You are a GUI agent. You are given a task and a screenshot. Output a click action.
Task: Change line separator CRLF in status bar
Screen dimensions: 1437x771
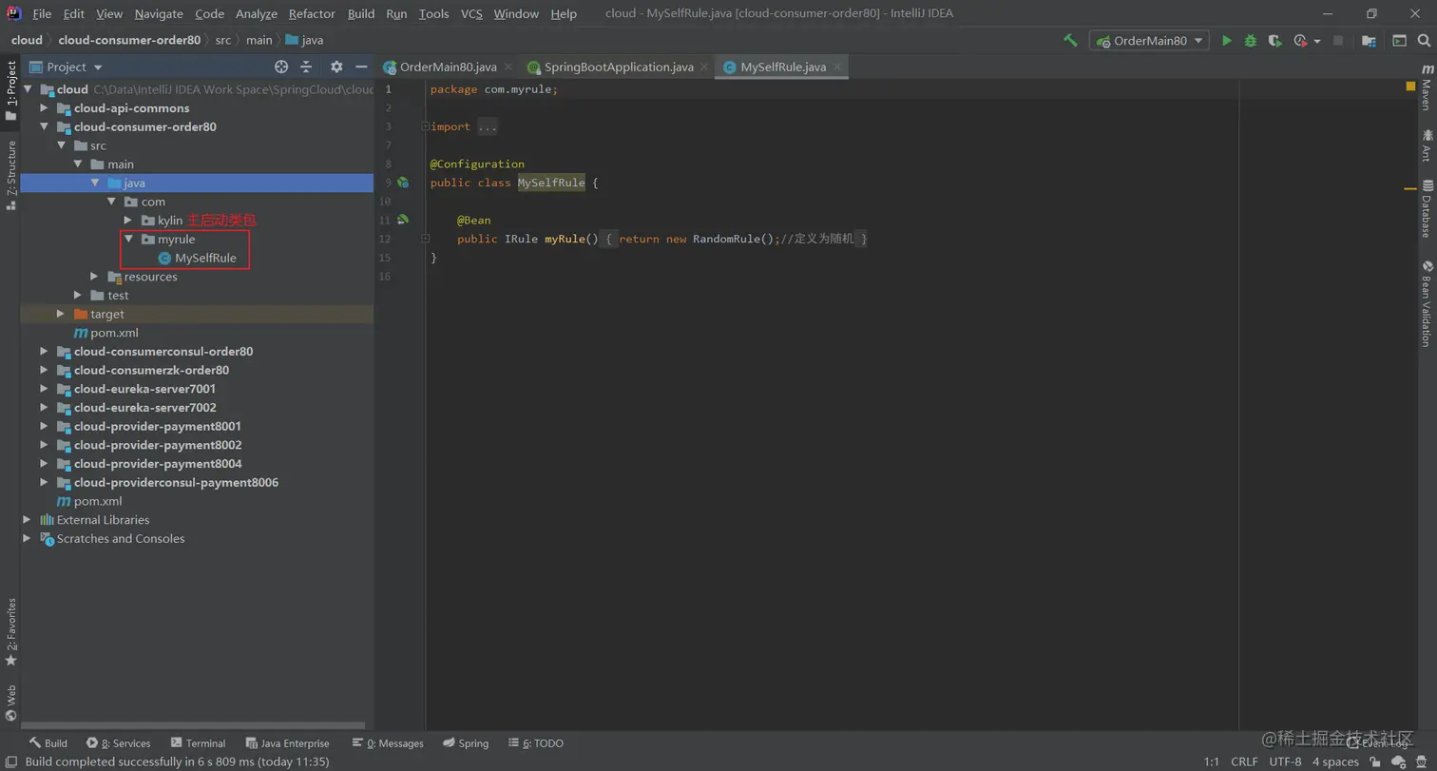tap(1244, 761)
